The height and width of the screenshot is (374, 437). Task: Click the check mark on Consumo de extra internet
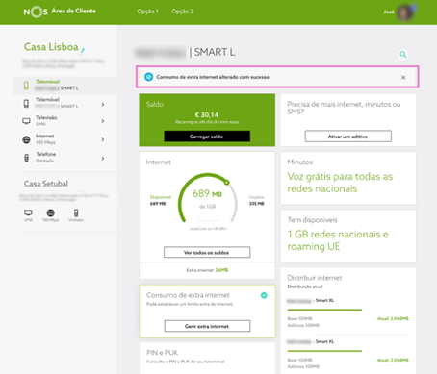pyautogui.click(x=264, y=295)
